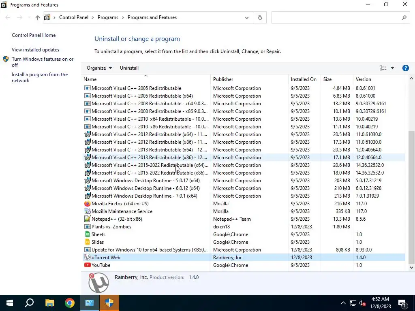Click the Control Panel breadcrumb

[74, 17]
